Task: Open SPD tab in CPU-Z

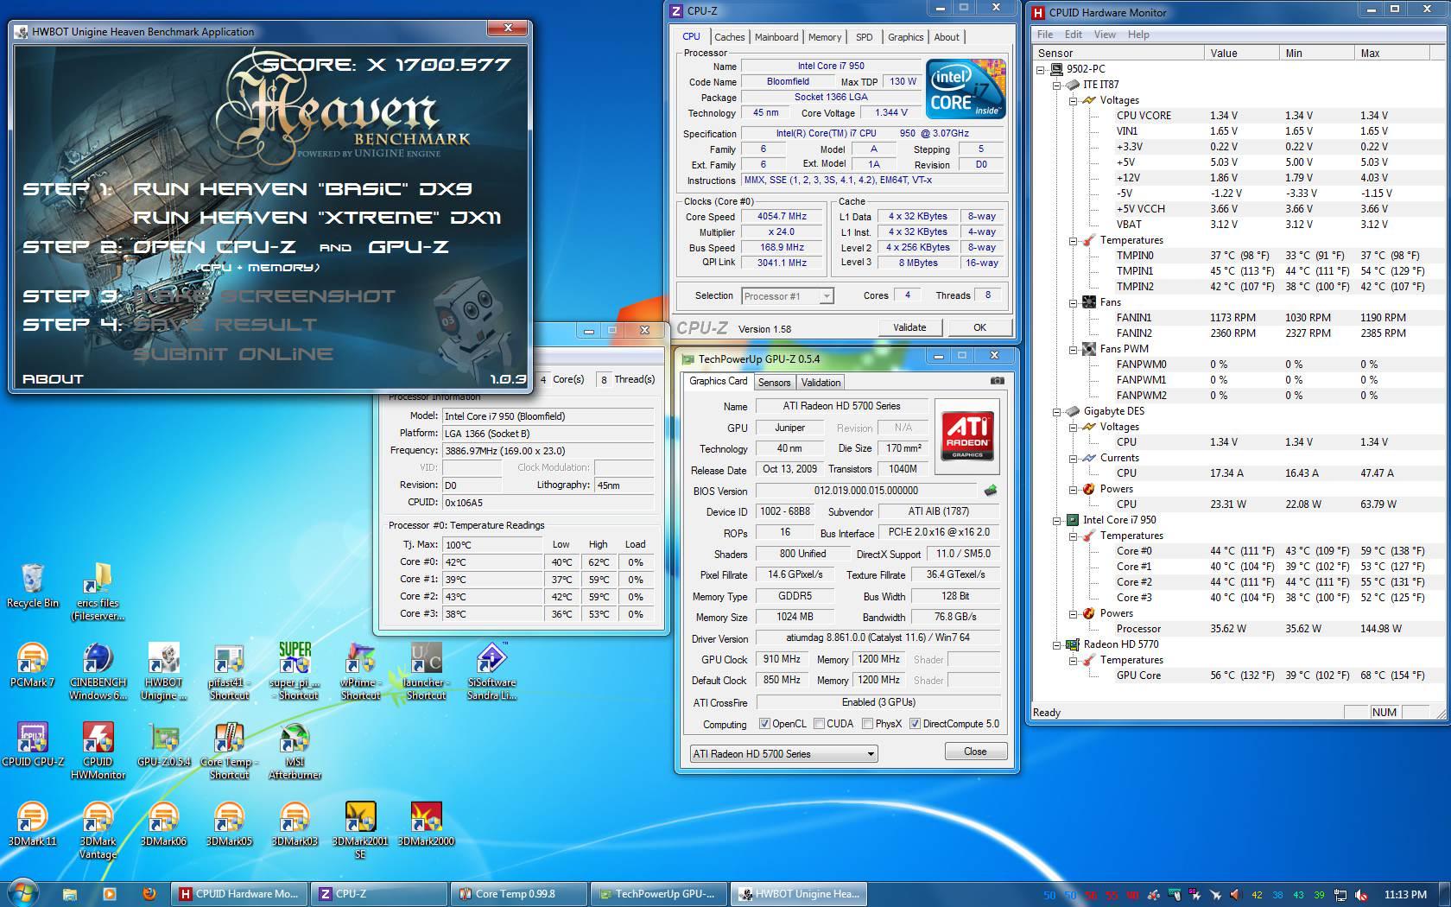Action: [864, 37]
